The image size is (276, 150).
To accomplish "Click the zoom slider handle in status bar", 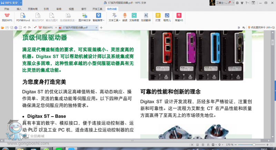I will point(254,144).
